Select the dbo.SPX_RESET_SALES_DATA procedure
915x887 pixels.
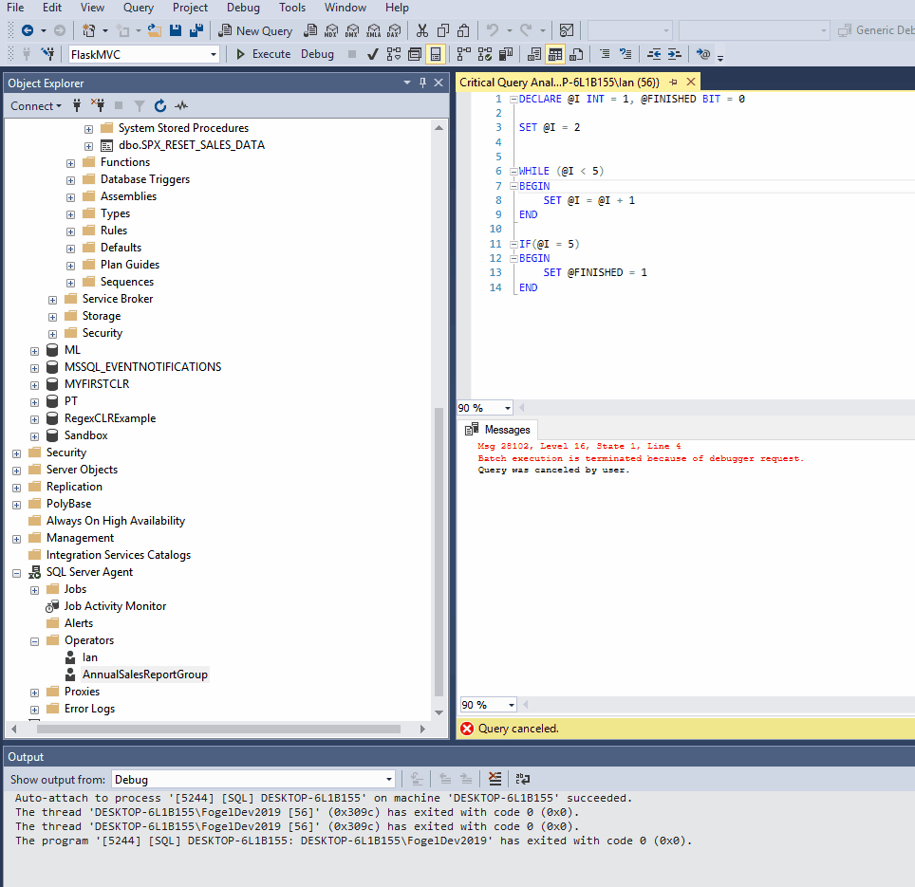click(192, 144)
